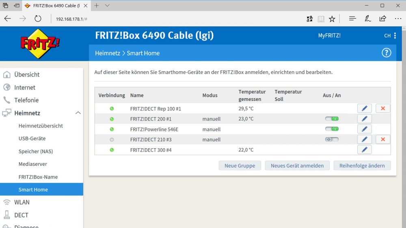
Task: Click the FRITZ!DECT Rep 100 #1 name
Action: point(155,109)
